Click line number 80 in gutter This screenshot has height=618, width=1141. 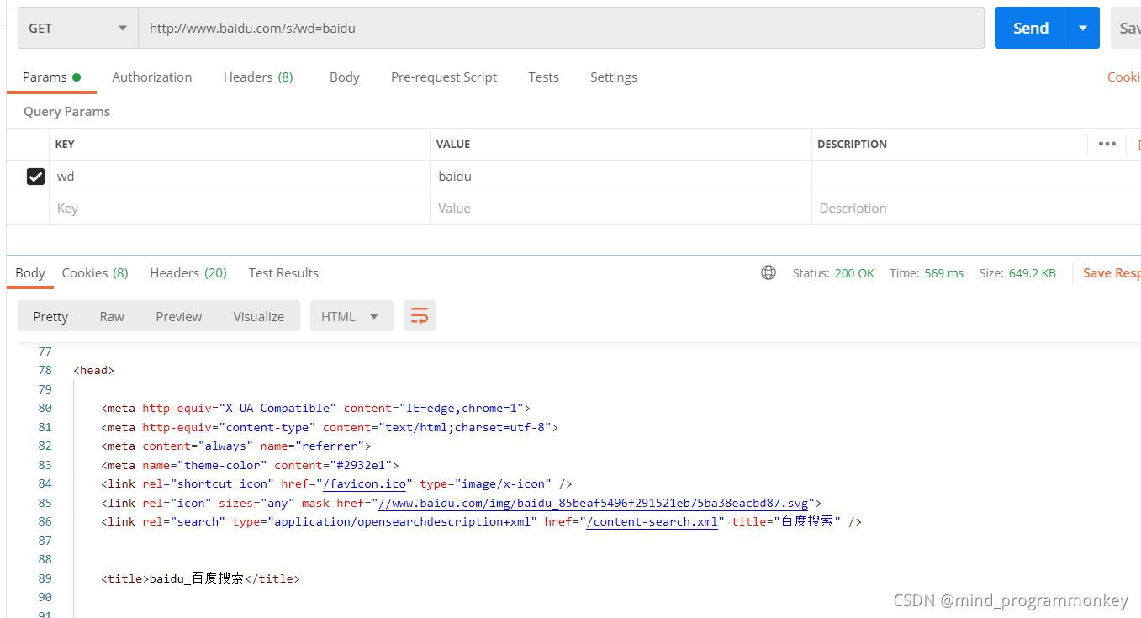click(45, 408)
